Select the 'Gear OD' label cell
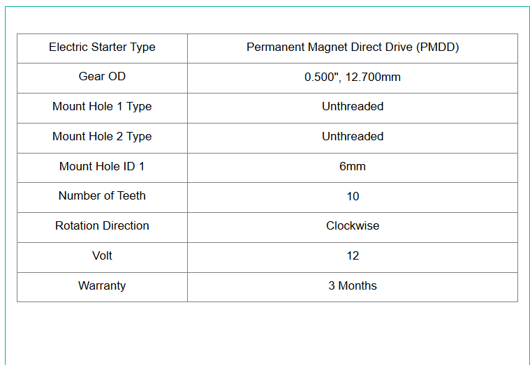This screenshot has width=530, height=365. (102, 77)
